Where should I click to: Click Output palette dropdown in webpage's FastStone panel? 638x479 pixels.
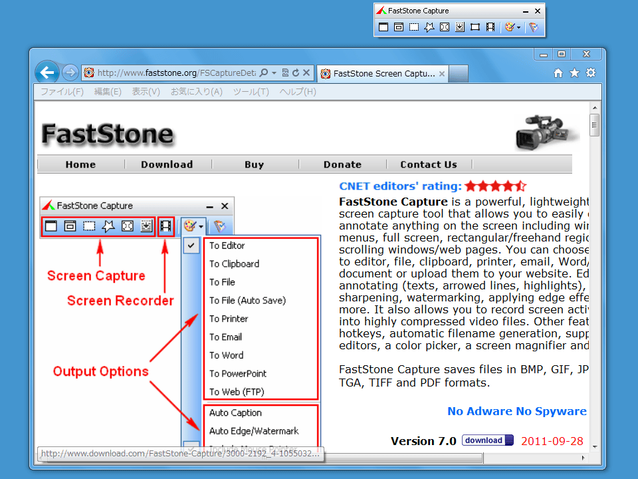(x=193, y=226)
